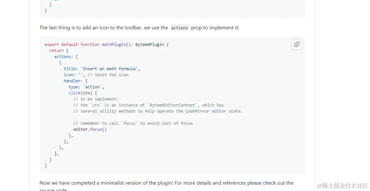The height and width of the screenshot is (191, 370).
Task: Click the 'Insert an math formula' string
Action: click(110, 69)
